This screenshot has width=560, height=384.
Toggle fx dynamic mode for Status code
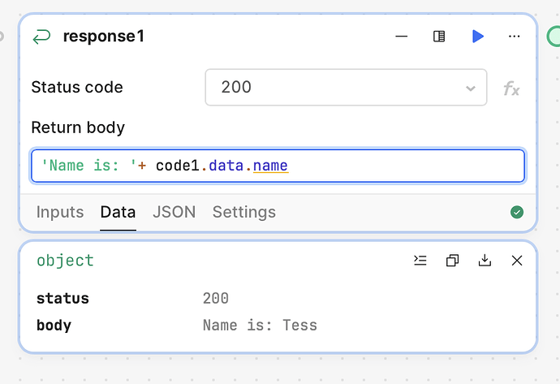tap(511, 88)
